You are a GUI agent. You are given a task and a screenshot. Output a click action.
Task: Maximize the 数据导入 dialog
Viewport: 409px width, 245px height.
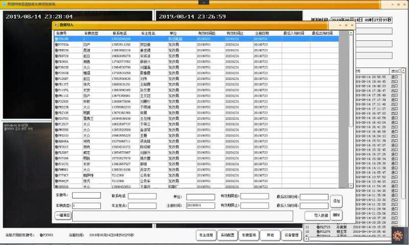click(x=346, y=25)
